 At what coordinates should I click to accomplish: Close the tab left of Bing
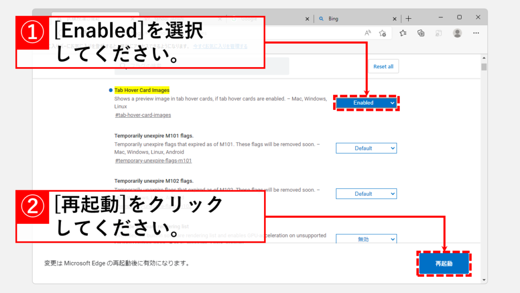(x=307, y=19)
